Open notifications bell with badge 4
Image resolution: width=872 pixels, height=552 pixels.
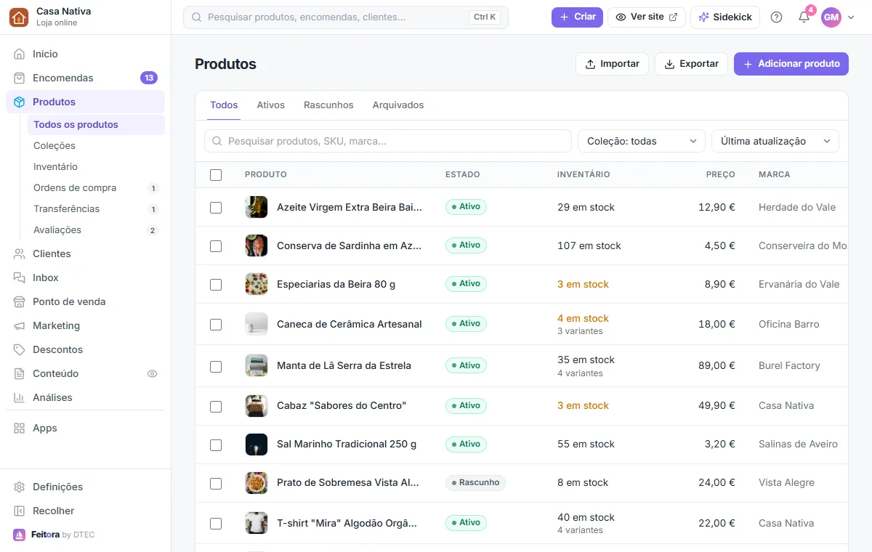click(x=804, y=17)
